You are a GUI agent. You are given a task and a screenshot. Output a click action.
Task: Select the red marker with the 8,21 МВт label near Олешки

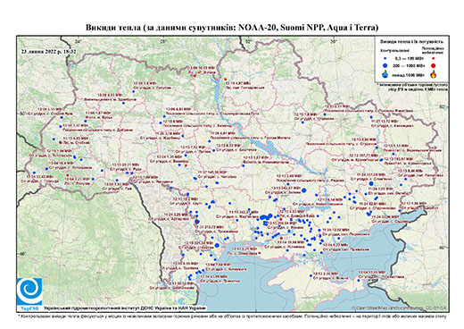pos(260,253)
